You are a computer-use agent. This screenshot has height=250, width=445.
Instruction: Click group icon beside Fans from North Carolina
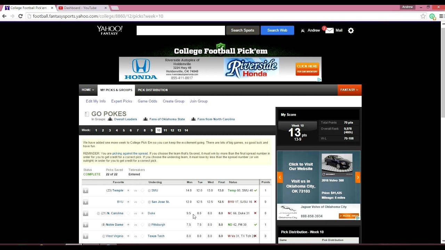193,119
